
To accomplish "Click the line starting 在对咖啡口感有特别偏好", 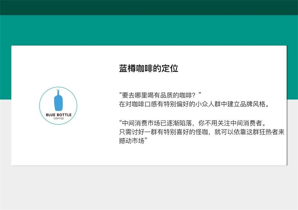I will point(194,104).
